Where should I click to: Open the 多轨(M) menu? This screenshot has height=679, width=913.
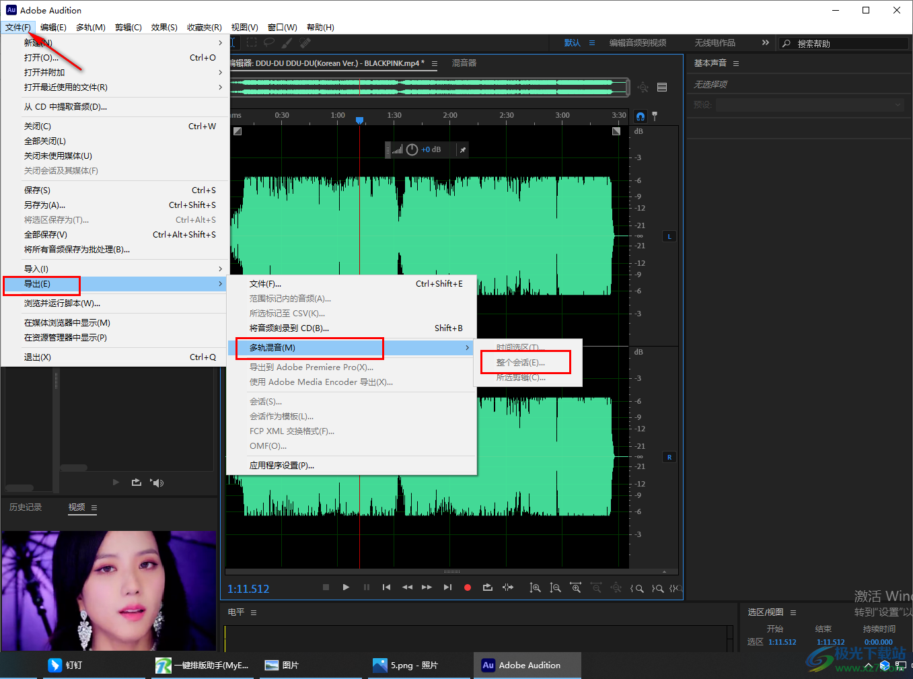pyautogui.click(x=91, y=28)
